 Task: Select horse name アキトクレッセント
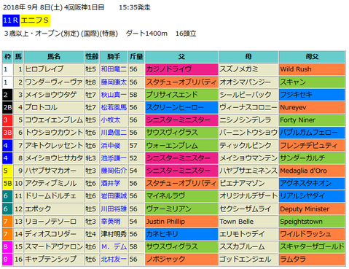54,146
